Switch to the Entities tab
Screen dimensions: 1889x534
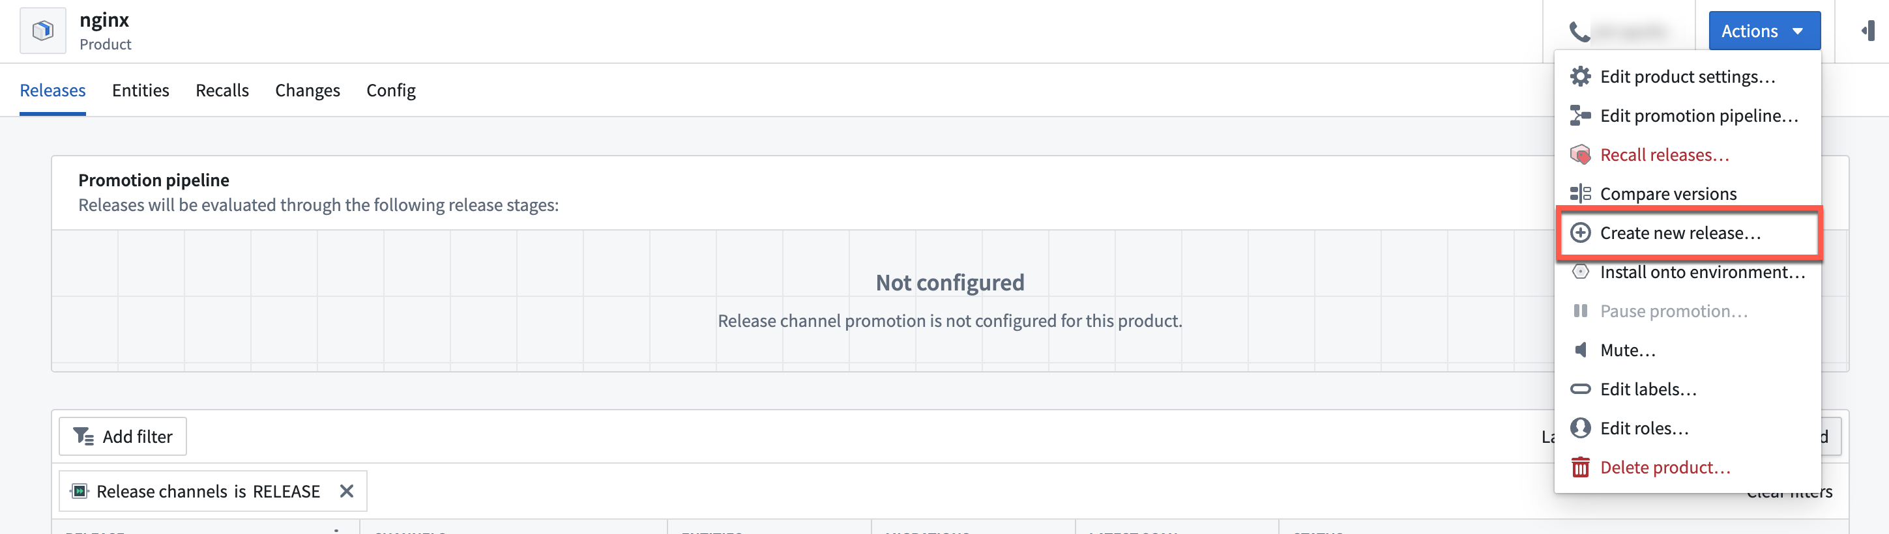[x=140, y=91]
